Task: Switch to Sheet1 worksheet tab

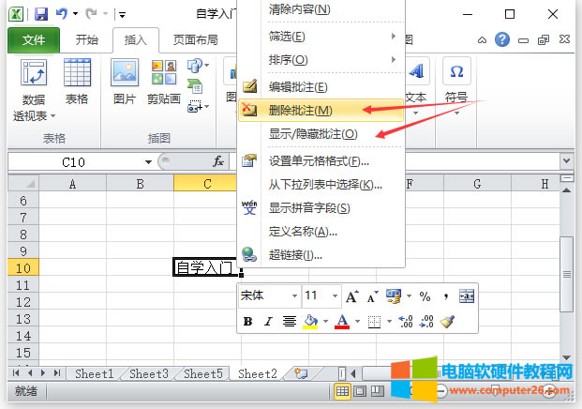Action: click(95, 373)
